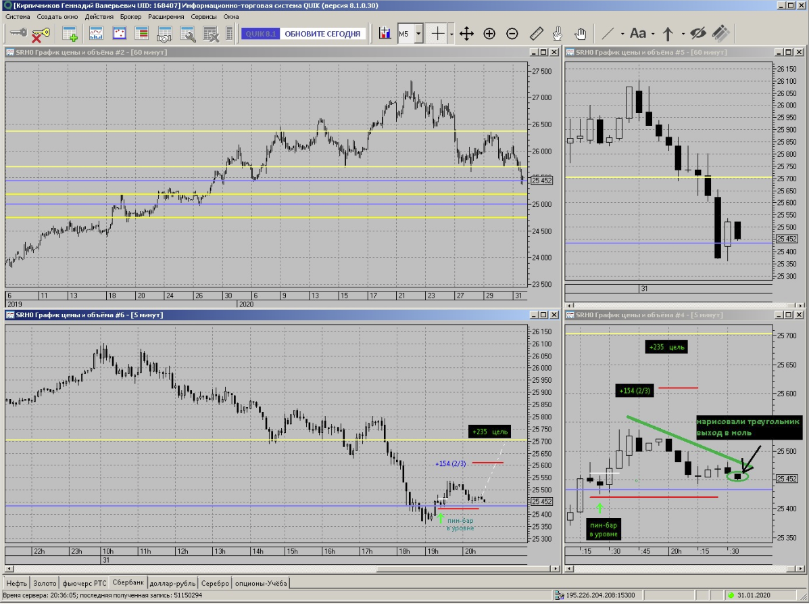Screen dimensions: 809x604
Task: Open the Расширения menu
Action: 166,16
